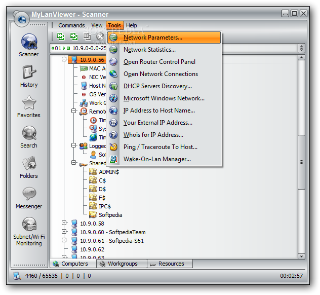
Task: Click the 4460 / 65535 progress counter
Action: click(42, 276)
